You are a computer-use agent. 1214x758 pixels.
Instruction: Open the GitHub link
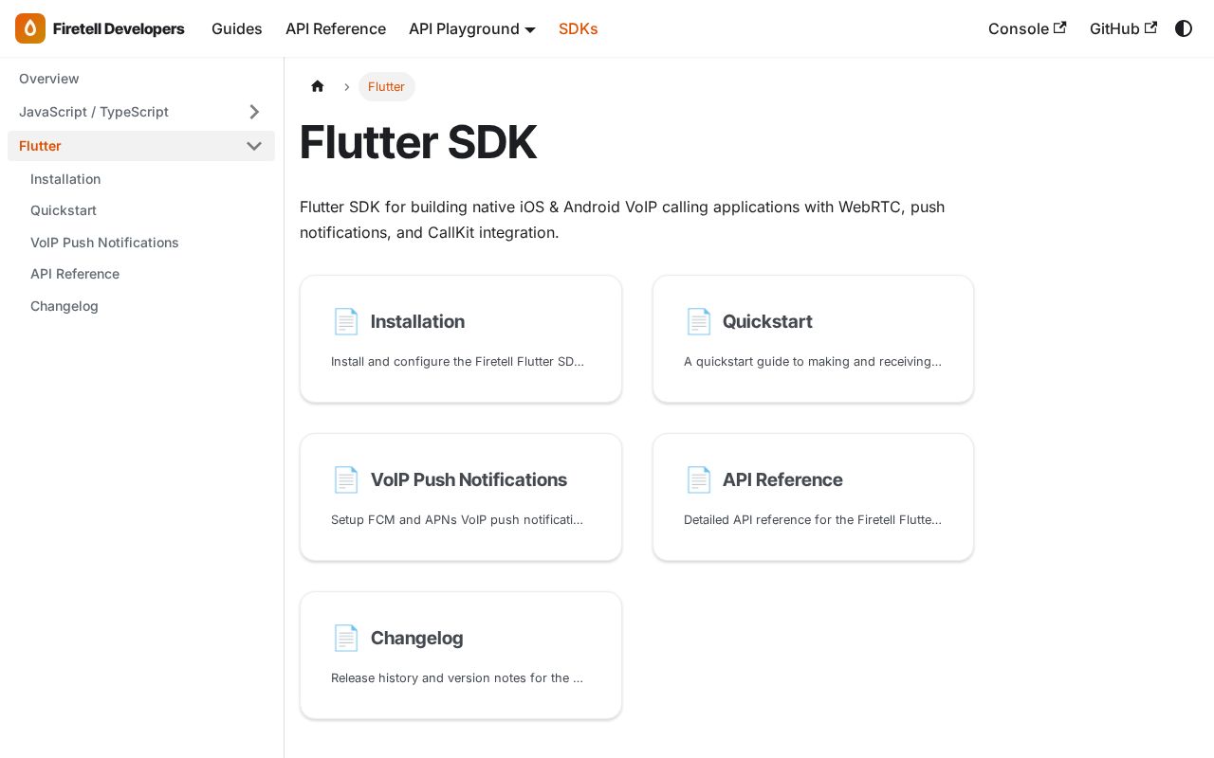point(1123,28)
